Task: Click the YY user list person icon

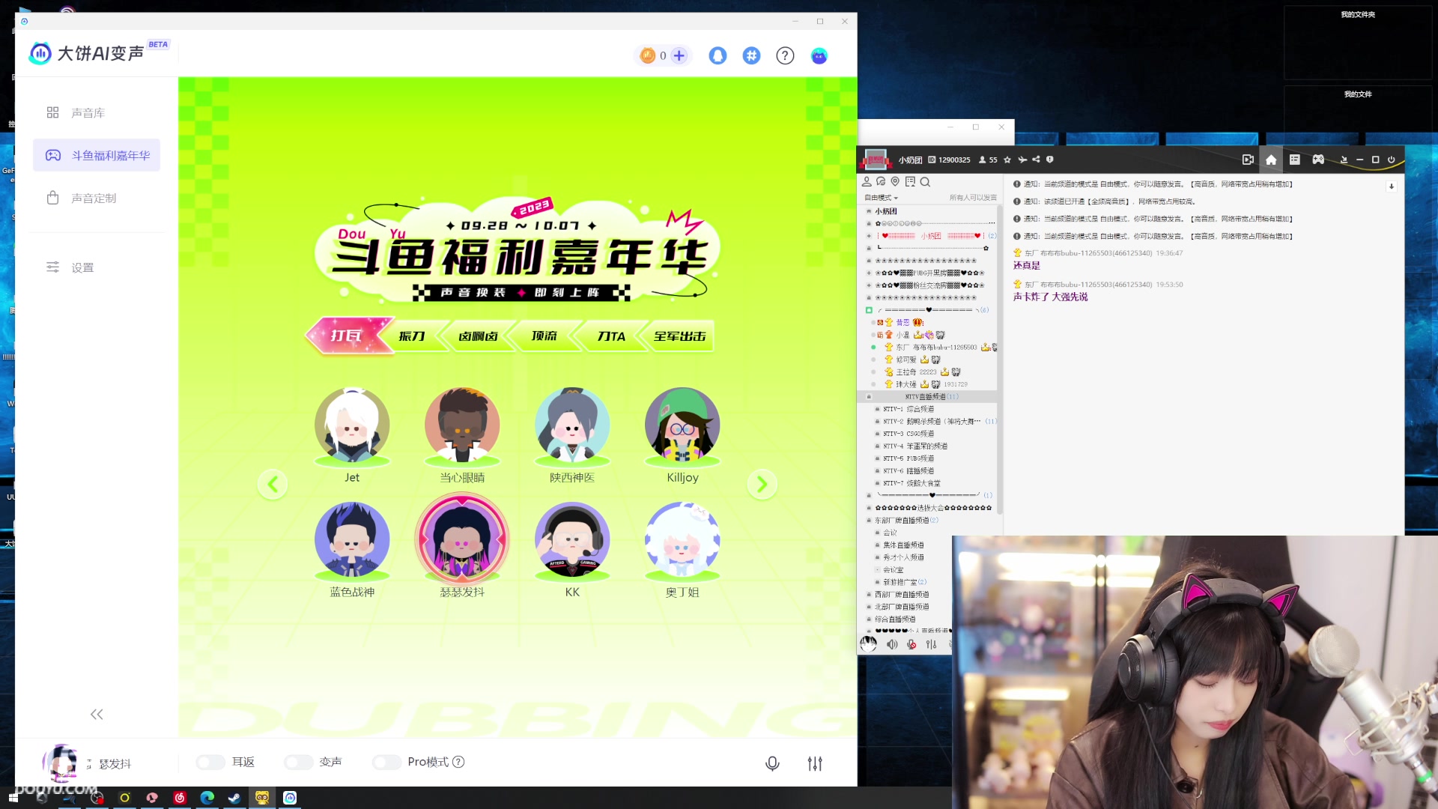Action: 867,181
